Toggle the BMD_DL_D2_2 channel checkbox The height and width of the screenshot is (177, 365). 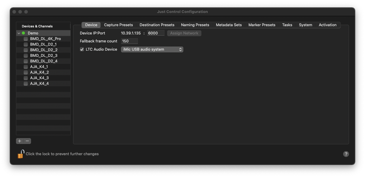(26, 50)
